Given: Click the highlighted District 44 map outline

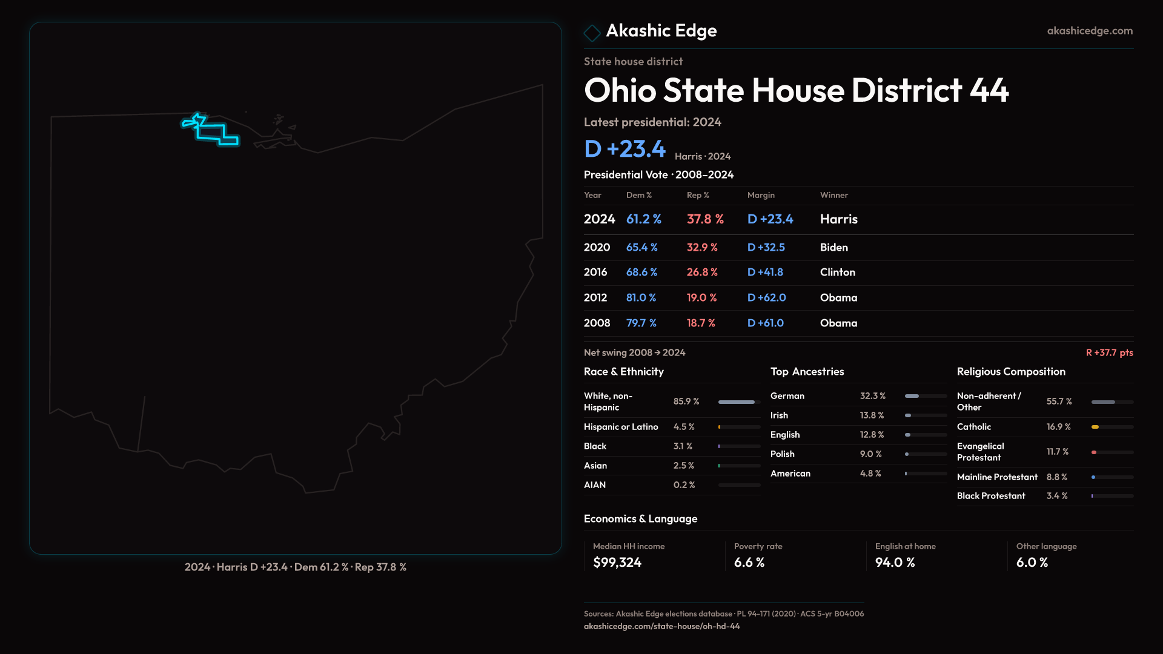Looking at the screenshot, I should (x=212, y=131).
